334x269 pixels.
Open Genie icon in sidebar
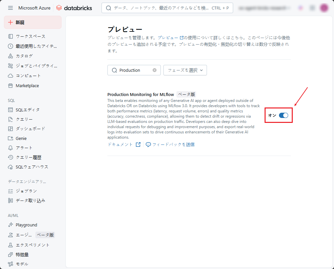(10, 138)
